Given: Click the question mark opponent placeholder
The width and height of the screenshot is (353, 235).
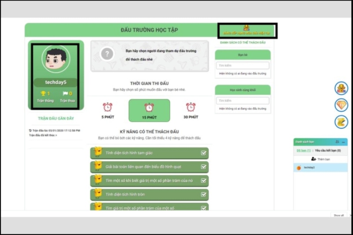Looking at the screenshot, I should pyautogui.click(x=107, y=54).
